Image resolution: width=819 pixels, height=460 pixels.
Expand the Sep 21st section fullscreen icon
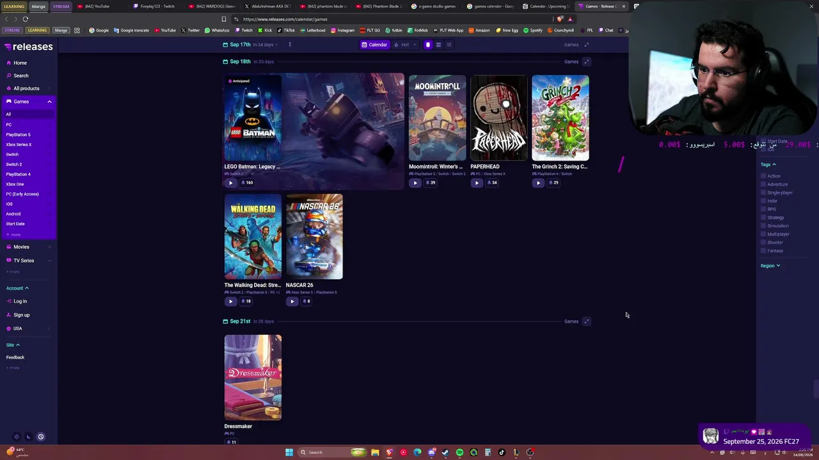point(586,321)
